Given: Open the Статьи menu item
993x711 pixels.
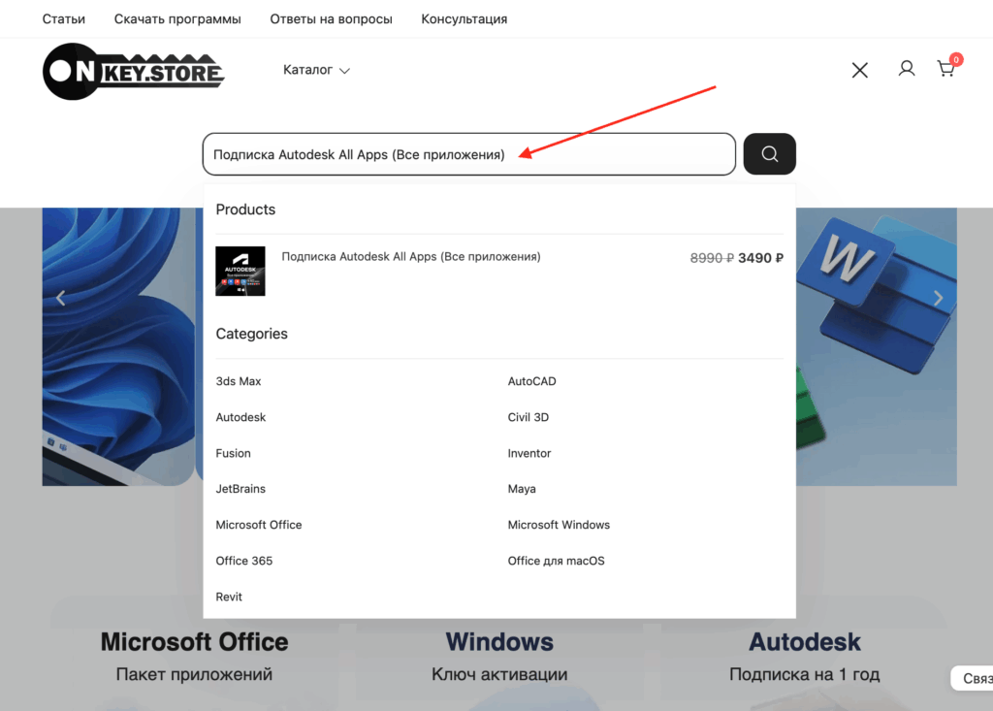Looking at the screenshot, I should coord(64,19).
